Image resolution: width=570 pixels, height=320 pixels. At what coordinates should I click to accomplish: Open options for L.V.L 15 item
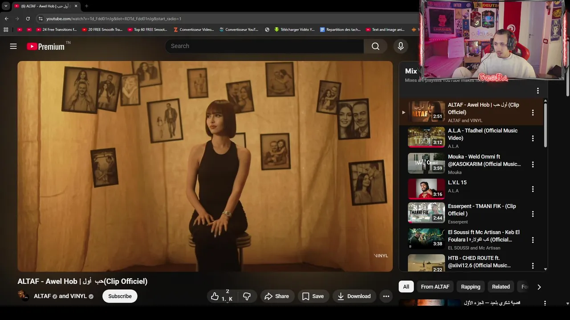click(x=533, y=189)
